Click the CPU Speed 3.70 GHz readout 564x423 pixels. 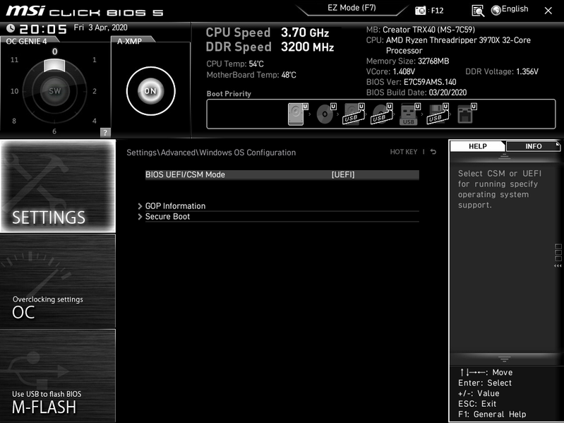point(268,32)
